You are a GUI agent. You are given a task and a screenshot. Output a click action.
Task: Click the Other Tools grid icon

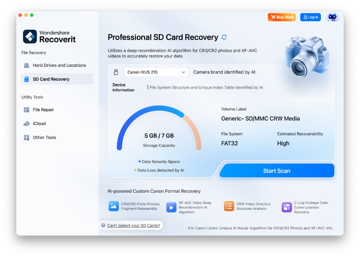click(27, 138)
